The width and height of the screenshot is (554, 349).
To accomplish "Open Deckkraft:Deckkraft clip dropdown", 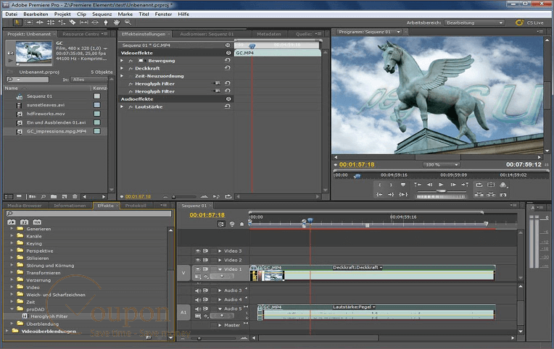I will point(381,267).
